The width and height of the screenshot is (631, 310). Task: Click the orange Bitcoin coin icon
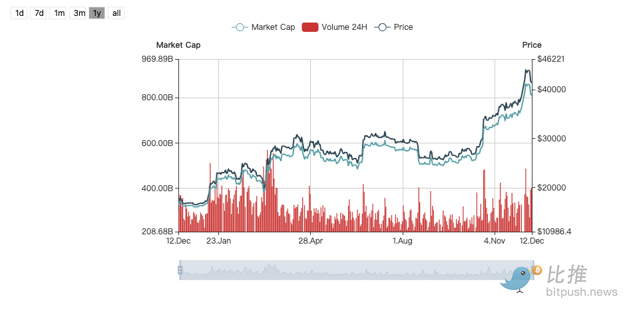coord(537,270)
